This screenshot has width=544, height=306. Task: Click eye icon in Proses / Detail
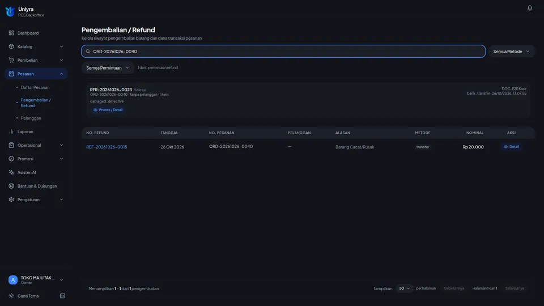(x=95, y=109)
